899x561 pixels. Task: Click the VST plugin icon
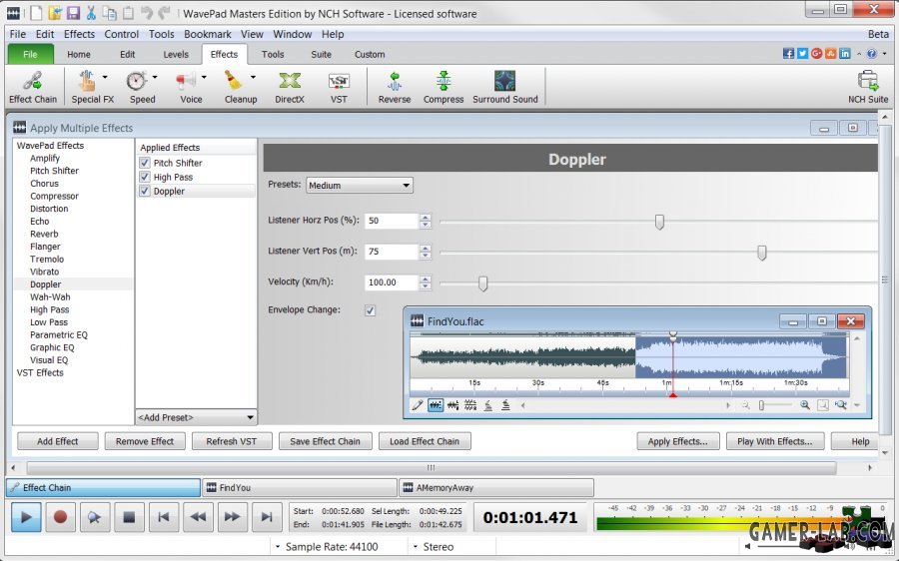[339, 81]
